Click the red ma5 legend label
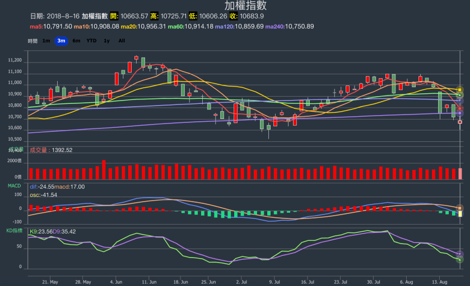The image size is (470, 286). coord(36,26)
